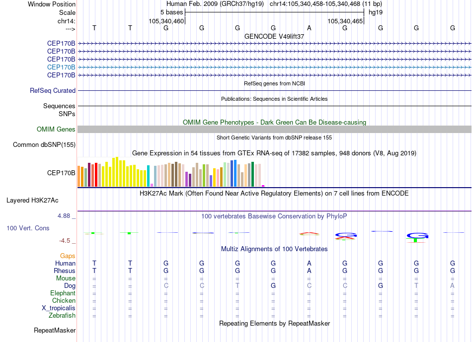Click the '5 bases' scale bar label

point(171,12)
